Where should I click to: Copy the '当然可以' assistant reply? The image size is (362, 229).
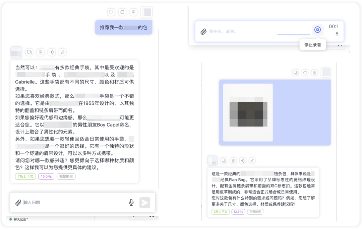[29, 52]
